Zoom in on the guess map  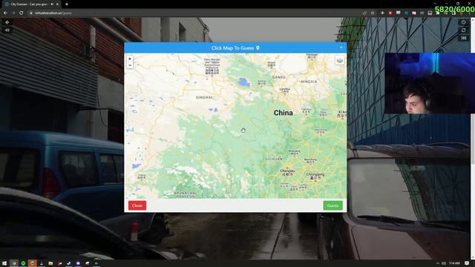point(130,59)
